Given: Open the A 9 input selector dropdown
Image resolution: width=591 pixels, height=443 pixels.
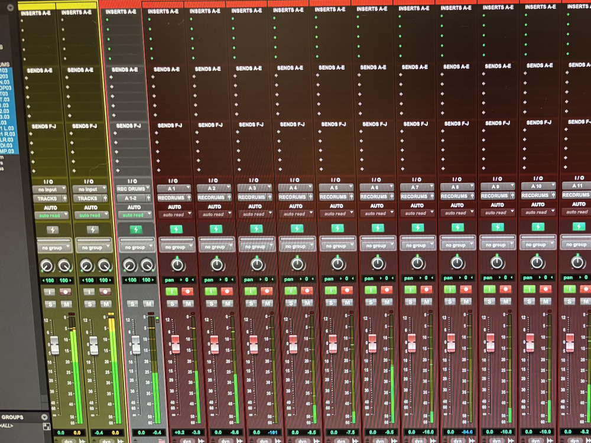Looking at the screenshot, I should [x=498, y=186].
